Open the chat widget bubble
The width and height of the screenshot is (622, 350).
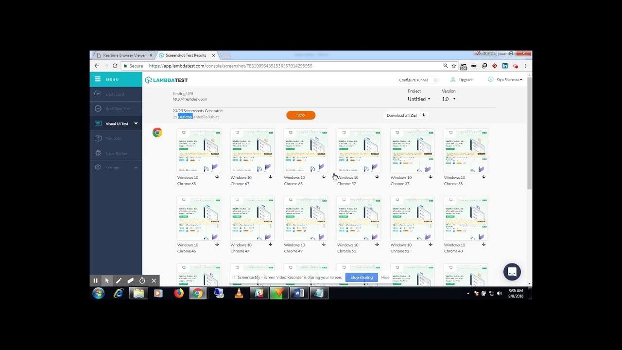(x=512, y=272)
